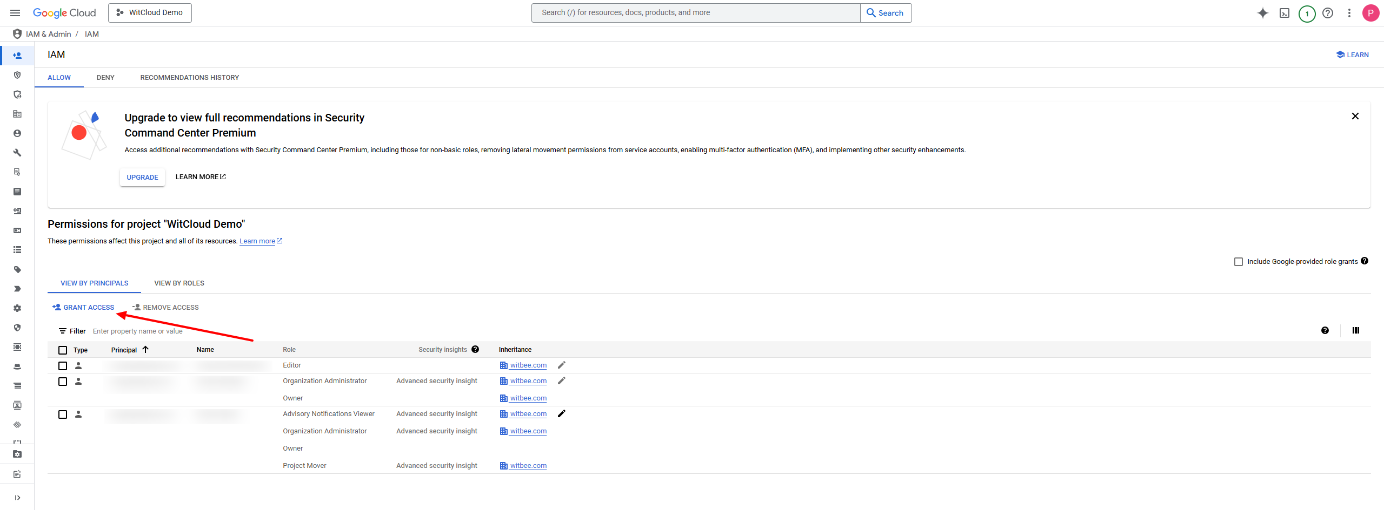This screenshot has height=510, width=1384.
Task: Check Include Google-provided role grants box
Action: click(x=1239, y=262)
